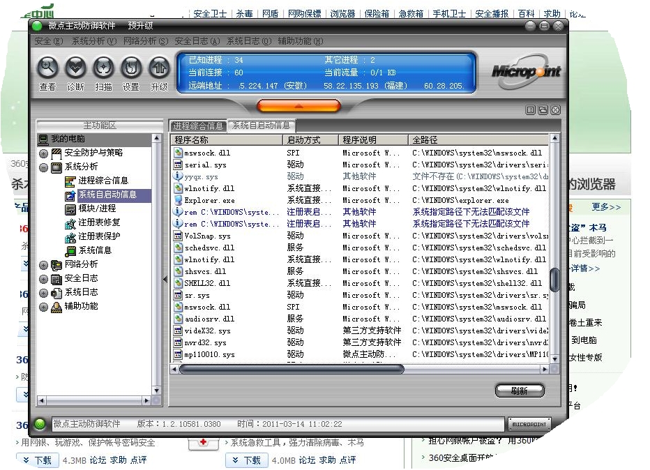Image resolution: width=650 pixels, height=470 pixels.
Task: Expand 安全防护与策略 tree node
Action: [43, 154]
